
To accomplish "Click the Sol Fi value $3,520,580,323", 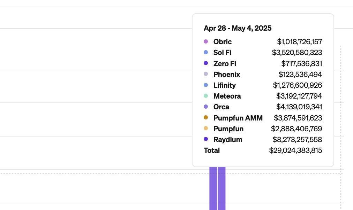I will tap(297, 53).
